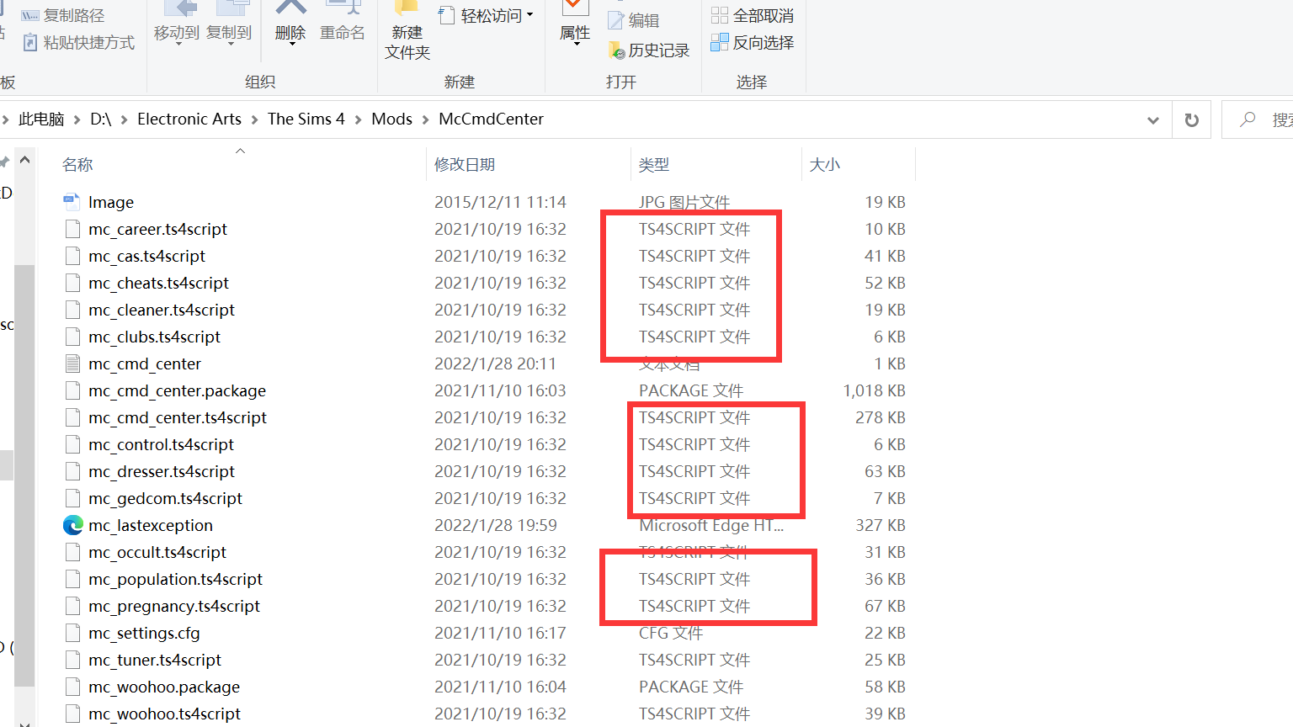The height and width of the screenshot is (727, 1293).
Task: Select the mc_population.ts4script file icon
Action: pyautogui.click(x=72, y=579)
